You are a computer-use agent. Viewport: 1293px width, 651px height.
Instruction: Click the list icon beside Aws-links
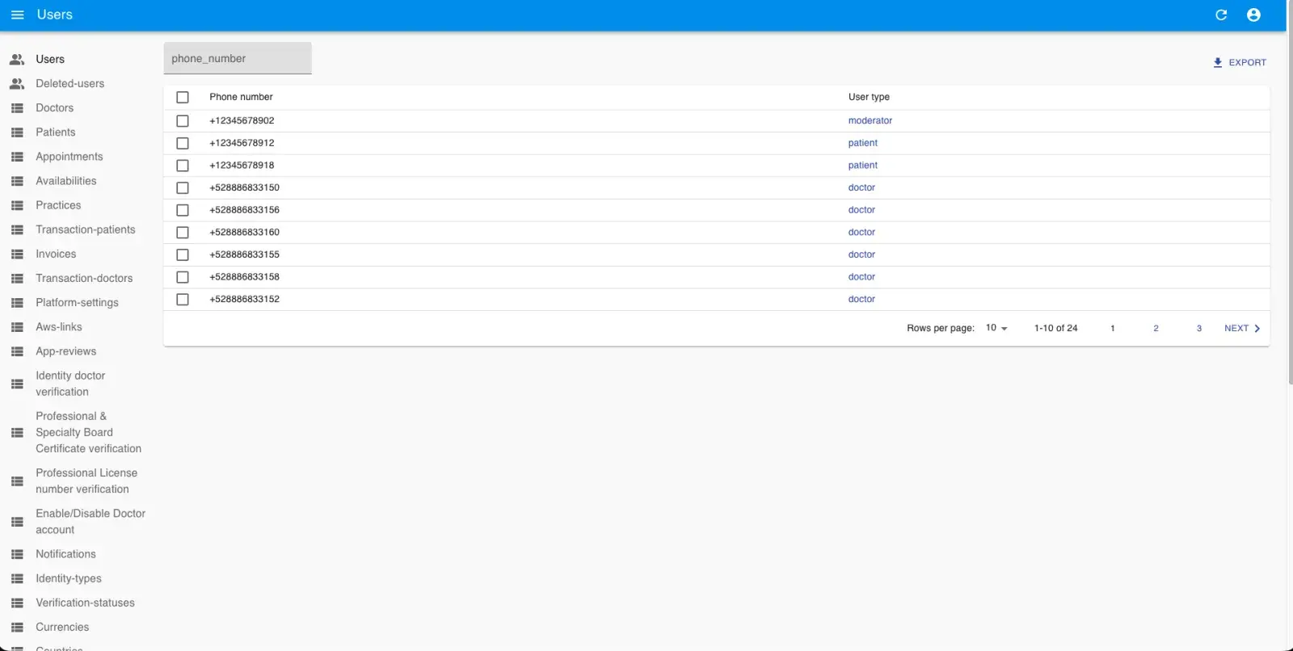[17, 327]
